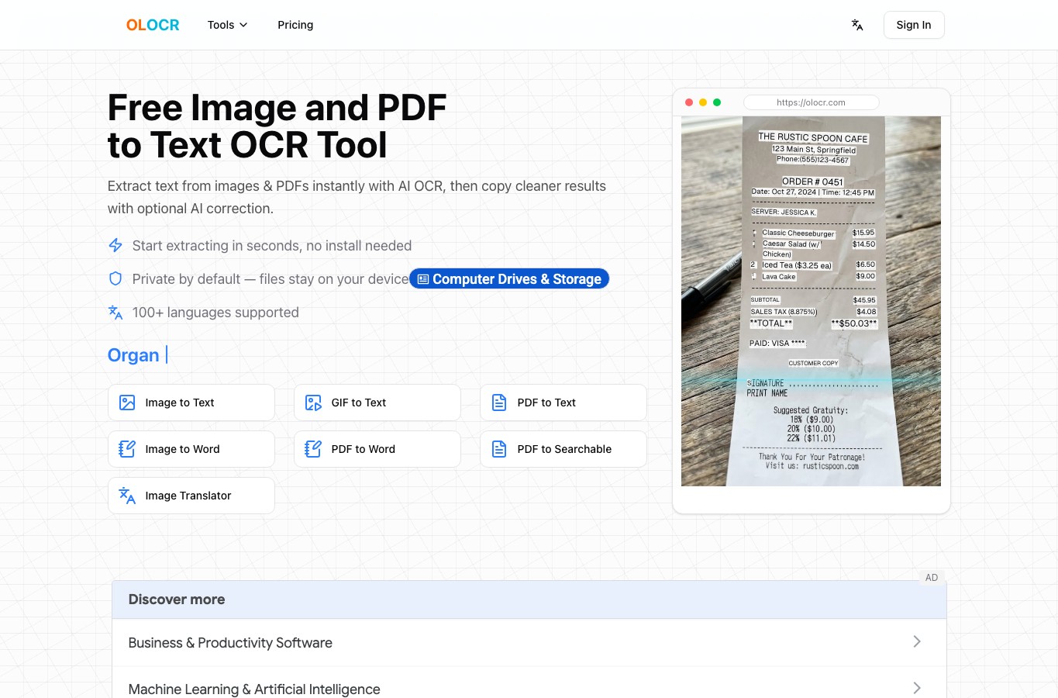The width and height of the screenshot is (1058, 698).
Task: Open the GIF to Text tool
Action: 377,403
